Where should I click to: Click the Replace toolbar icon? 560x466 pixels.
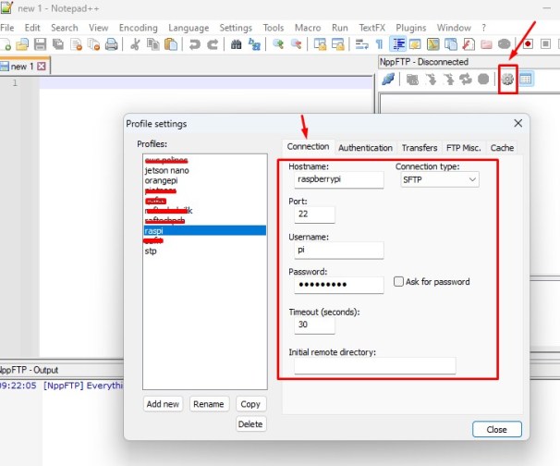254,44
